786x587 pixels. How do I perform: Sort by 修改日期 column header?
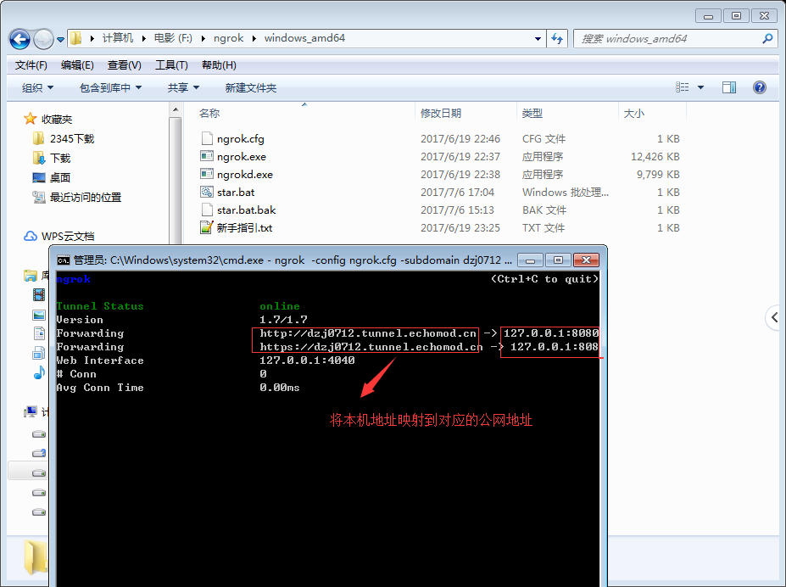click(441, 114)
